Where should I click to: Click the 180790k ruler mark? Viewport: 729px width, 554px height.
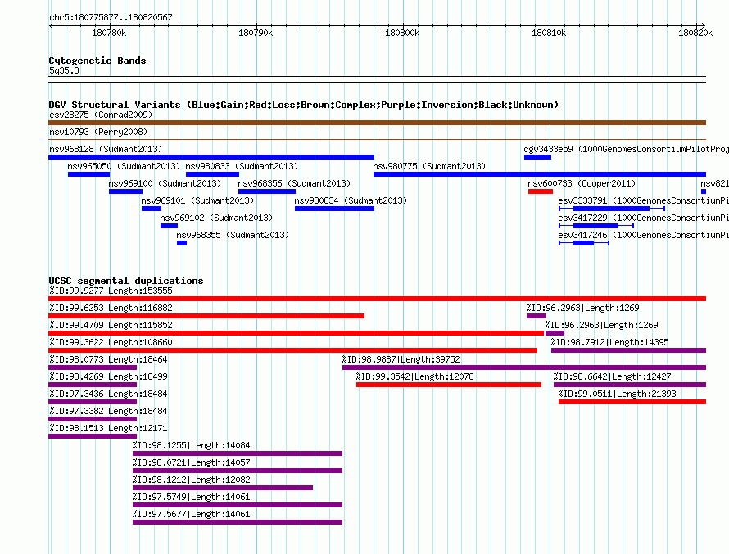pyautogui.click(x=256, y=33)
